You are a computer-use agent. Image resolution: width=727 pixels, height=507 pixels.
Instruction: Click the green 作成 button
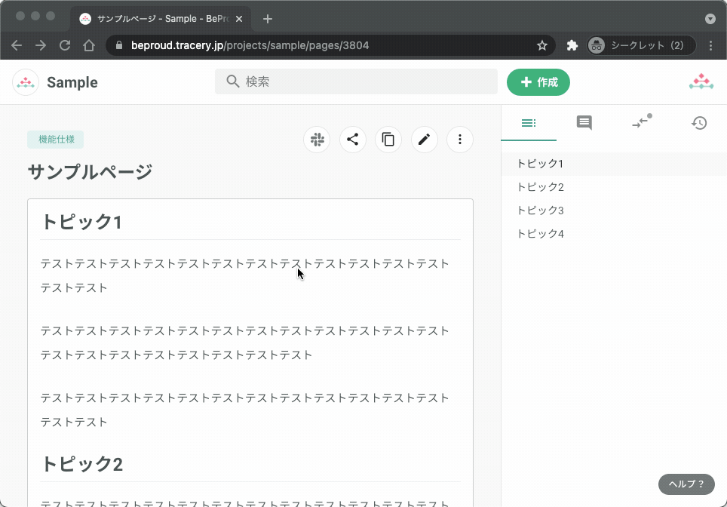click(x=538, y=81)
